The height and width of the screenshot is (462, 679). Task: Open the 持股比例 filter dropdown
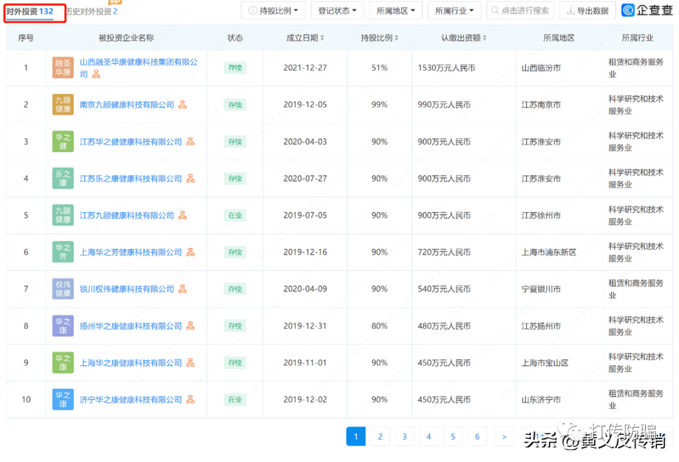[x=273, y=11]
